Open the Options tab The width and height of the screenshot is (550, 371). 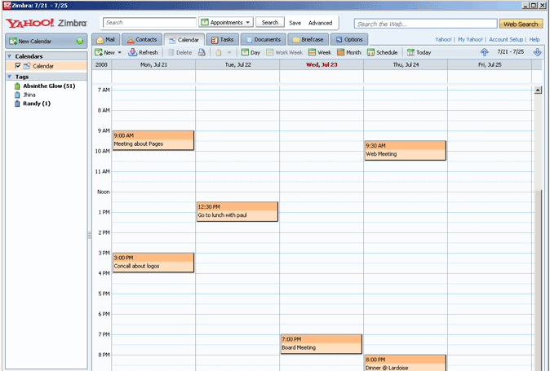point(349,40)
